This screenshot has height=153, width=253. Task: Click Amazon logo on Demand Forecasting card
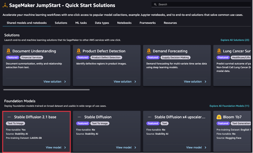click(149, 51)
